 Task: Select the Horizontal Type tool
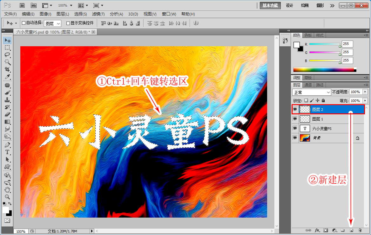7,152
